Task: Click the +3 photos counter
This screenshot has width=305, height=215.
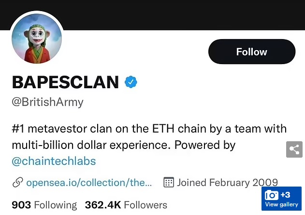Action: (285, 195)
